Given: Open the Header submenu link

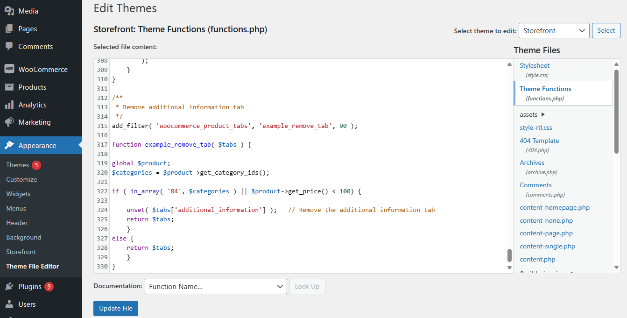Looking at the screenshot, I should (17, 223).
